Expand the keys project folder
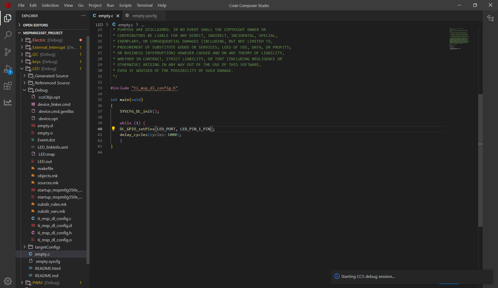The height and width of the screenshot is (288, 498). coord(51,61)
